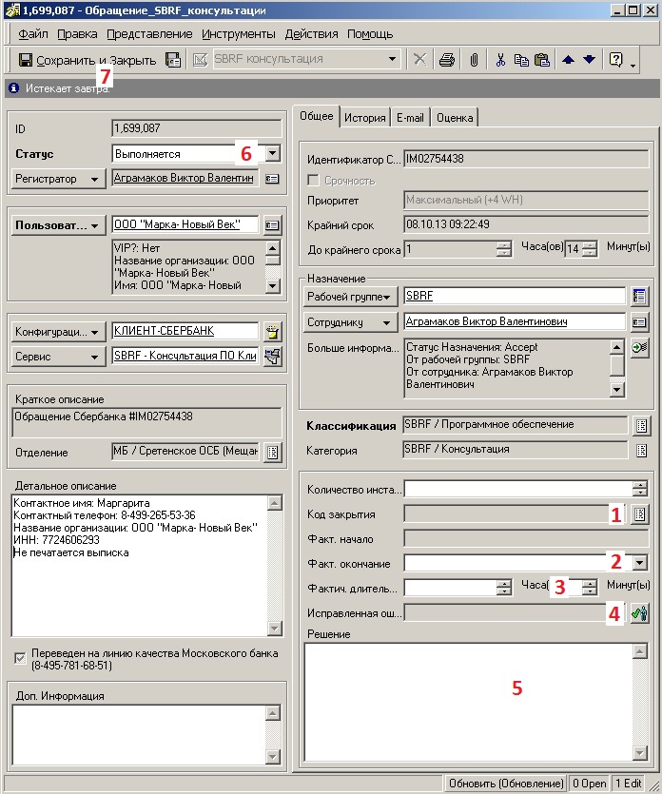
Task: Click the Сотруднику name link Аграмаков Виктор Валентинович
Action: [486, 321]
